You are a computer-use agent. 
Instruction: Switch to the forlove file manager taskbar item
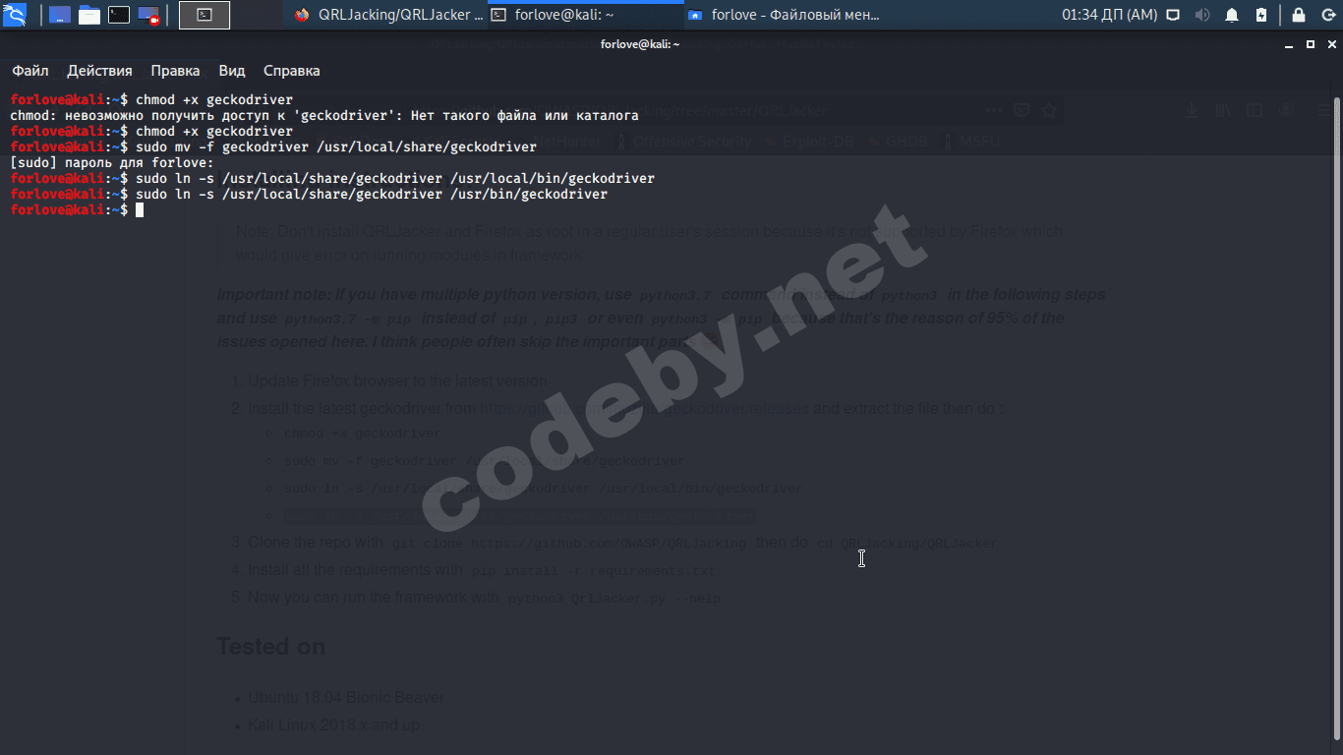coord(783,15)
